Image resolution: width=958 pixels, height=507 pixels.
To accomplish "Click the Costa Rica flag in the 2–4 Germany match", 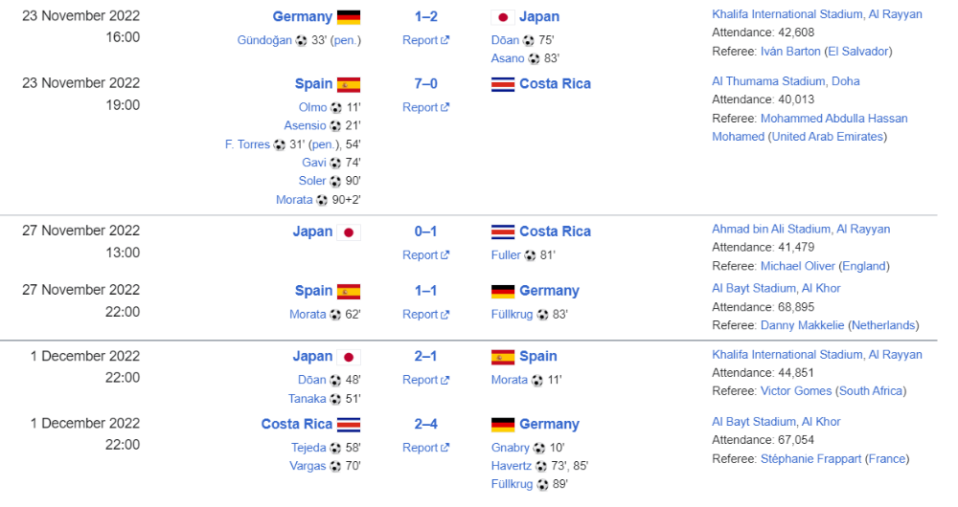I will pos(349,425).
